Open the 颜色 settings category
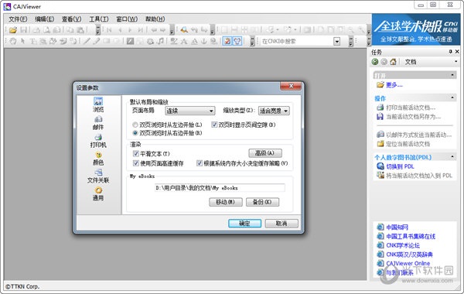 pyautogui.click(x=98, y=158)
